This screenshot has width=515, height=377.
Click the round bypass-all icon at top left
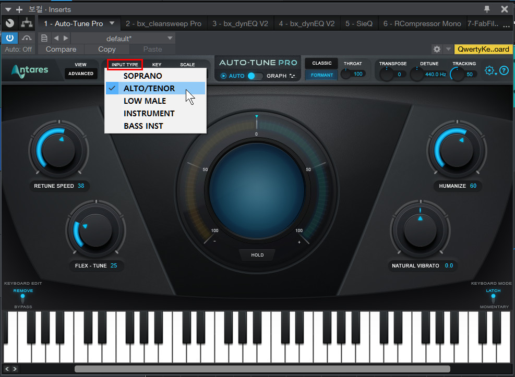coord(10,23)
